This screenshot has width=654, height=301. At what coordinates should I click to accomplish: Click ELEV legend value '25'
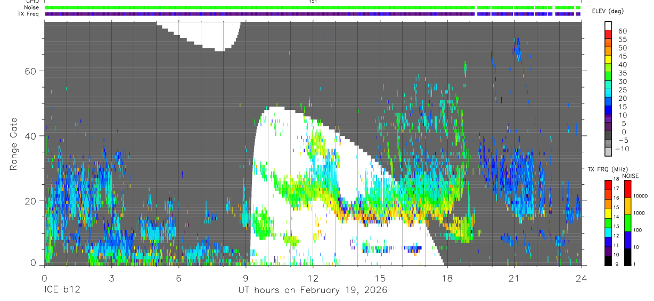[623, 90]
